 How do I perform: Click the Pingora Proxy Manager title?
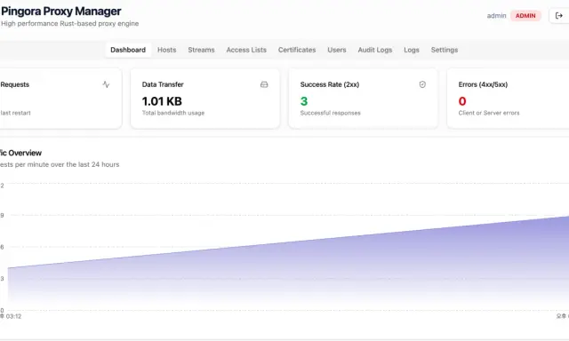[61, 12]
